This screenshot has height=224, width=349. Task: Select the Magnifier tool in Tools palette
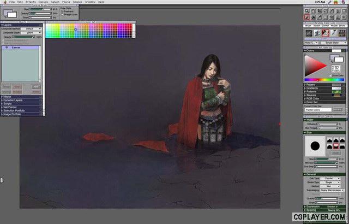(x=307, y=11)
